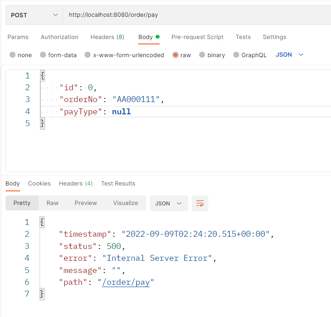This screenshot has width=331, height=317.
Task: Expand the request body JSON format dropdown
Action: point(289,55)
